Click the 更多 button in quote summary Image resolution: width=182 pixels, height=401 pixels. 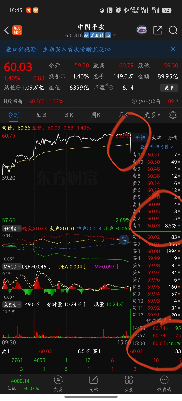(x=169, y=88)
